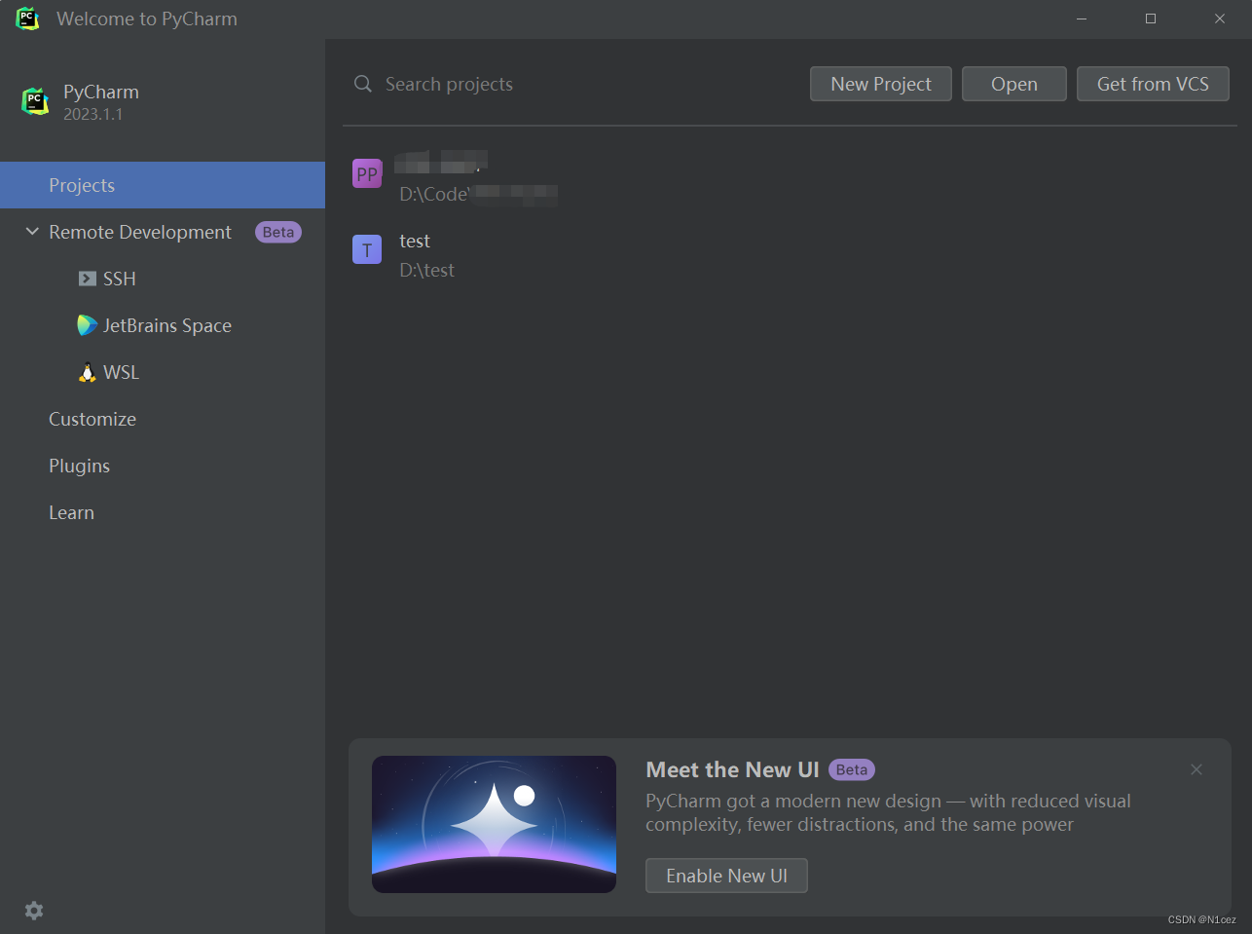Viewport: 1252px width, 934px height.
Task: Open the settings gear at bottom left
Action: 33,911
